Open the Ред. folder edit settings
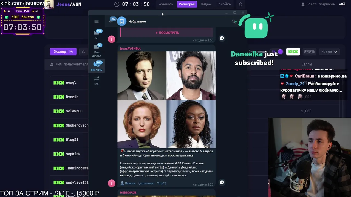Image resolution: width=351 pixels, height=197 pixels. tap(97, 80)
